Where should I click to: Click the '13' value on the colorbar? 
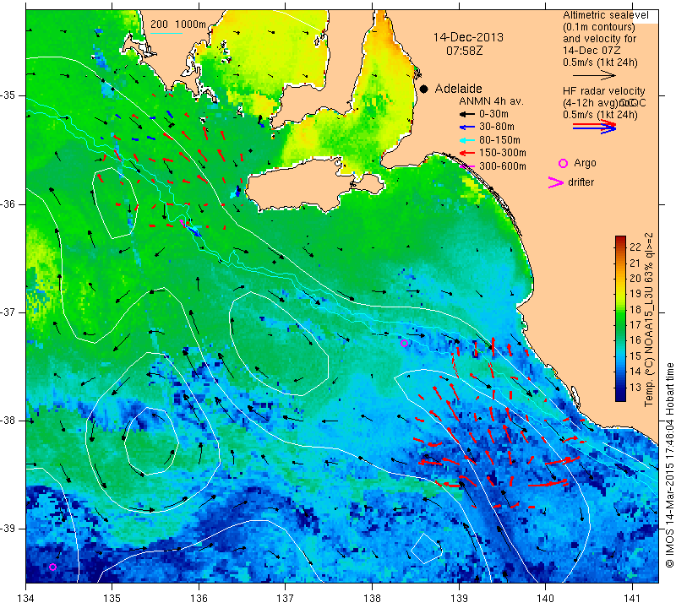tap(635, 387)
